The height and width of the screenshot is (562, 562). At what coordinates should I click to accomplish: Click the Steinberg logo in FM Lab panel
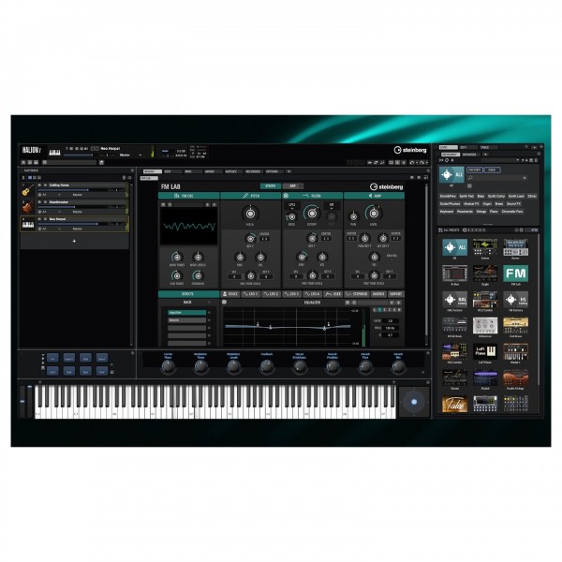click(386, 186)
